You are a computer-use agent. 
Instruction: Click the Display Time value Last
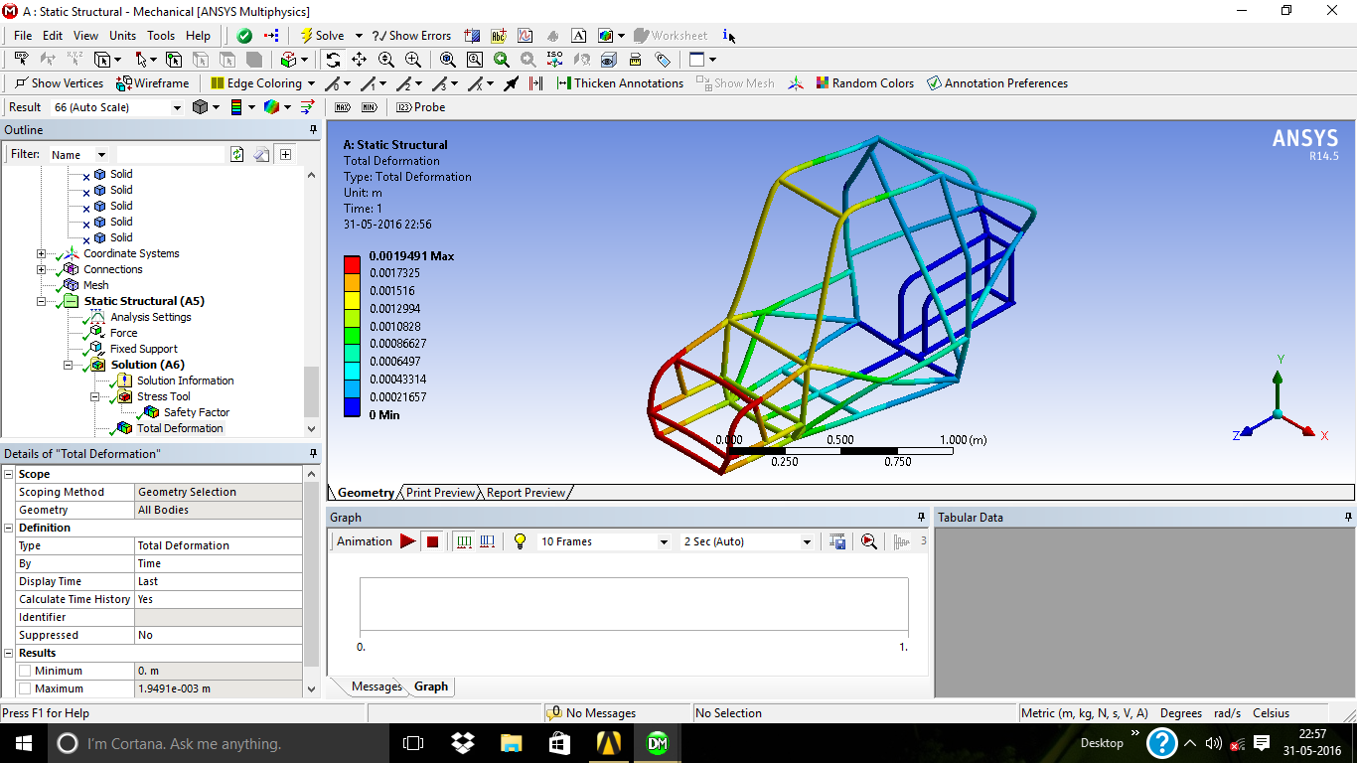[x=219, y=581]
